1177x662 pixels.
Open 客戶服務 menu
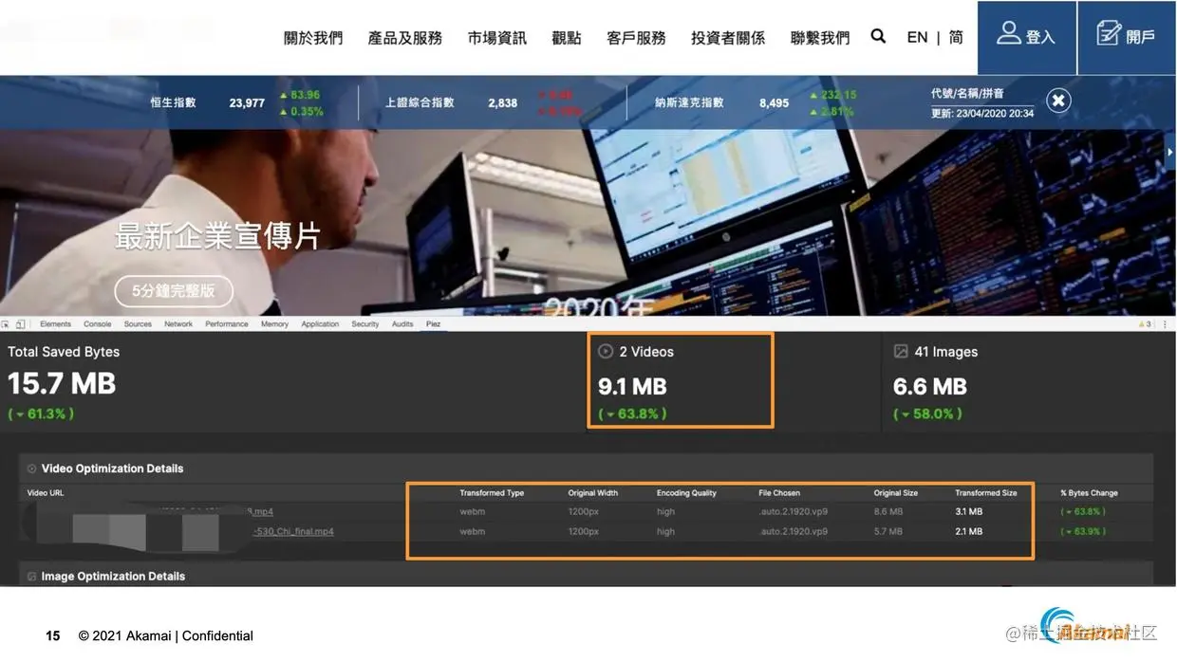click(636, 38)
